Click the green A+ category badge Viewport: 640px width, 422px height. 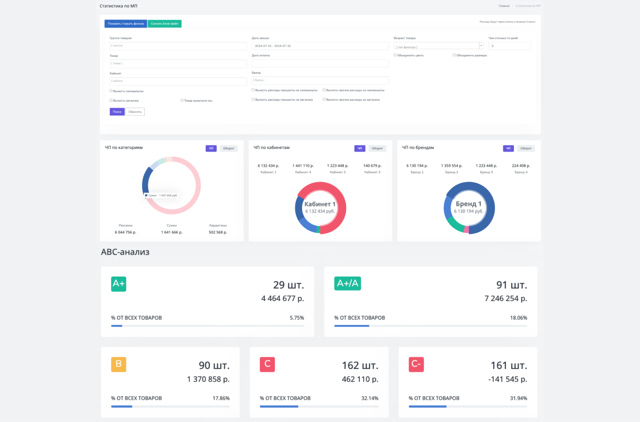click(119, 284)
